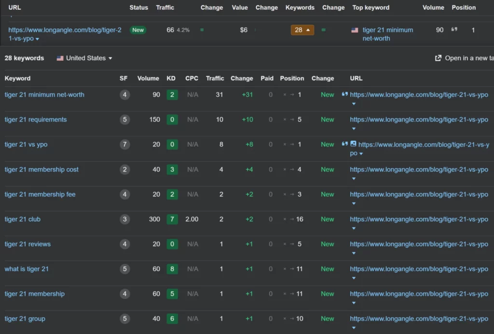The width and height of the screenshot is (494, 334).
Task: Sort the table by the KD column header
Action: pyautogui.click(x=171, y=78)
